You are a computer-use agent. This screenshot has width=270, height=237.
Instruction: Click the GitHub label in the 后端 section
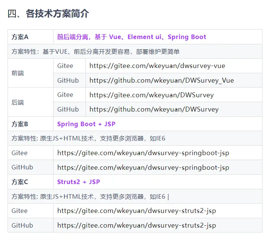[x=68, y=109]
